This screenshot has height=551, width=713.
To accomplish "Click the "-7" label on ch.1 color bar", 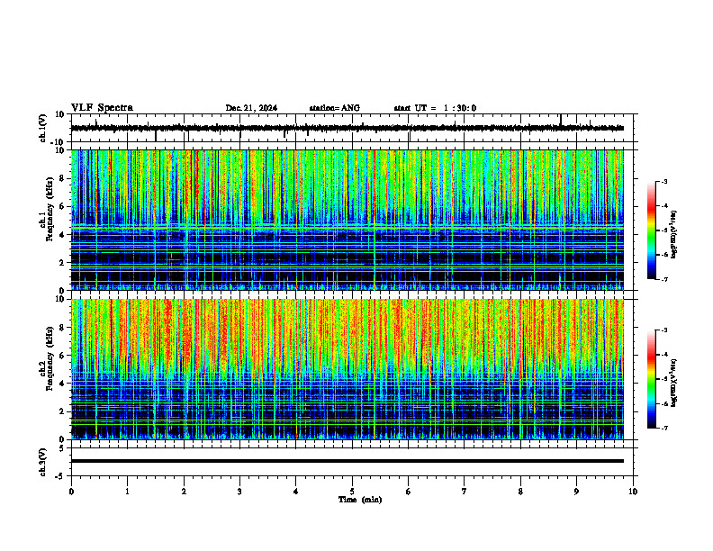I will [664, 279].
